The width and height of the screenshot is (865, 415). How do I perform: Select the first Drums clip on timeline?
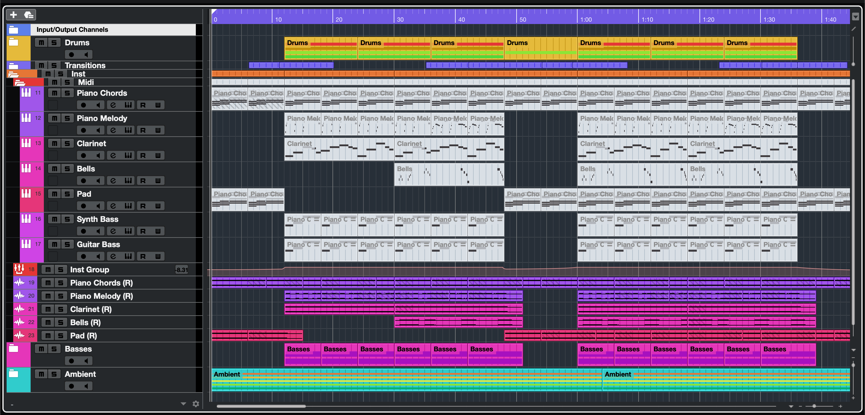[x=321, y=48]
